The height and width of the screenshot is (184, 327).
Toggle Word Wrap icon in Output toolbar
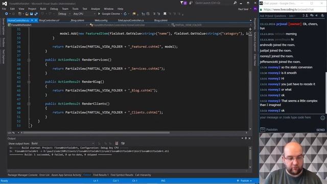pyautogui.click(x=123, y=143)
